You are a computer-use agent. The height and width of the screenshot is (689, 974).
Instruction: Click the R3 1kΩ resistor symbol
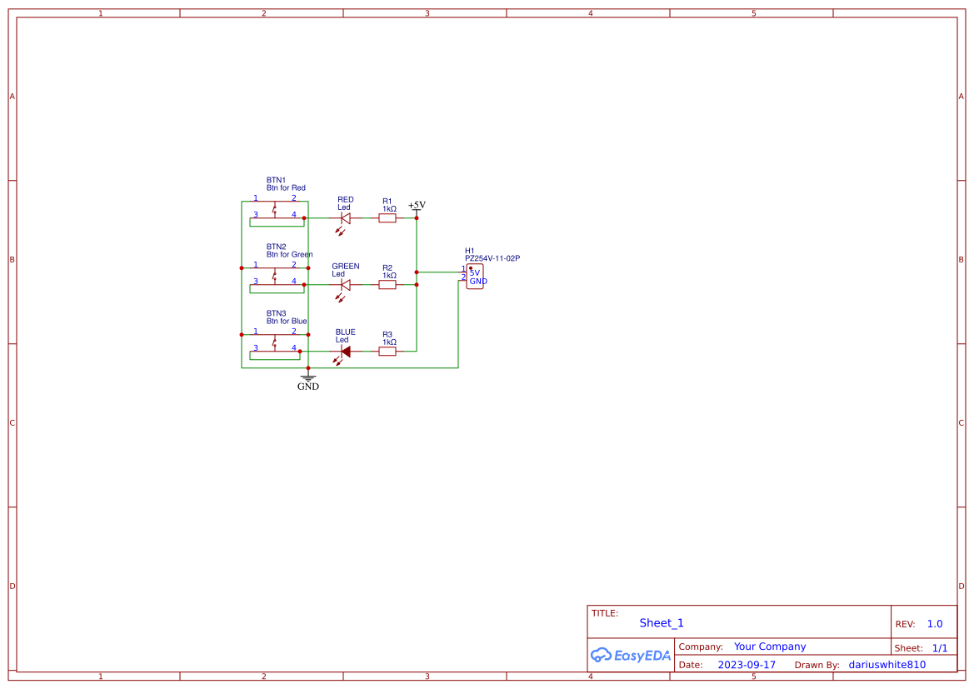coord(387,351)
